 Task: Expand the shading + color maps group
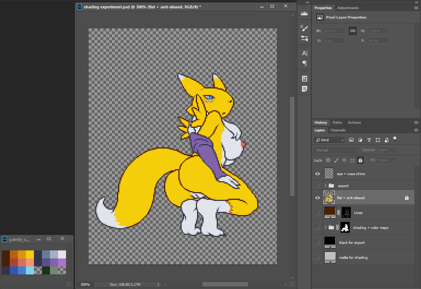click(325, 227)
